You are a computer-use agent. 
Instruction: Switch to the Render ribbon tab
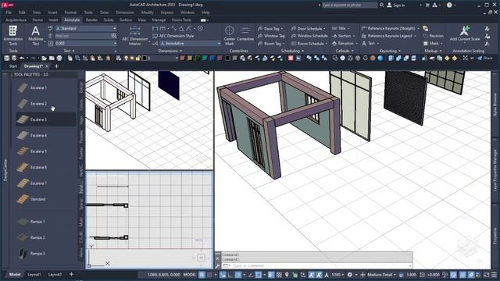(91, 20)
